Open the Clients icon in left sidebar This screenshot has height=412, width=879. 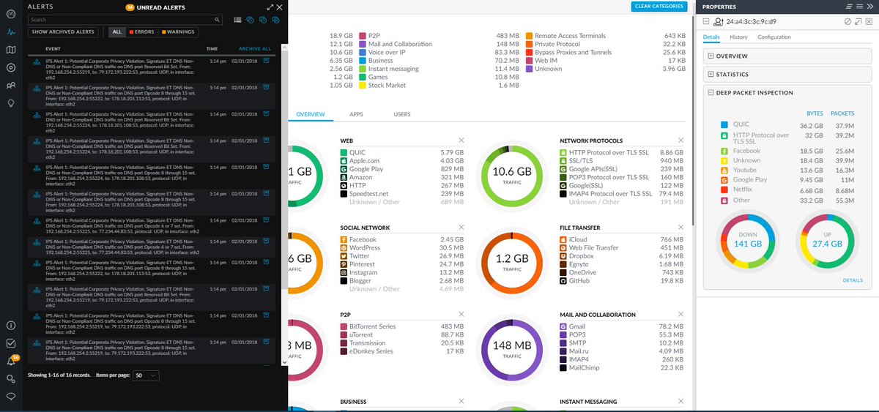[x=11, y=86]
